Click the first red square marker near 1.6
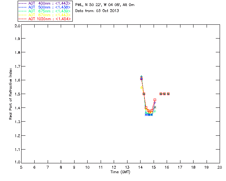This screenshot has width=226, height=181. [141, 79]
